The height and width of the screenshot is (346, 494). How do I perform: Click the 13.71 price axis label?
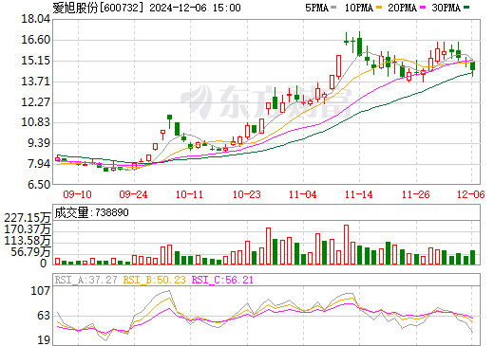(x=35, y=82)
